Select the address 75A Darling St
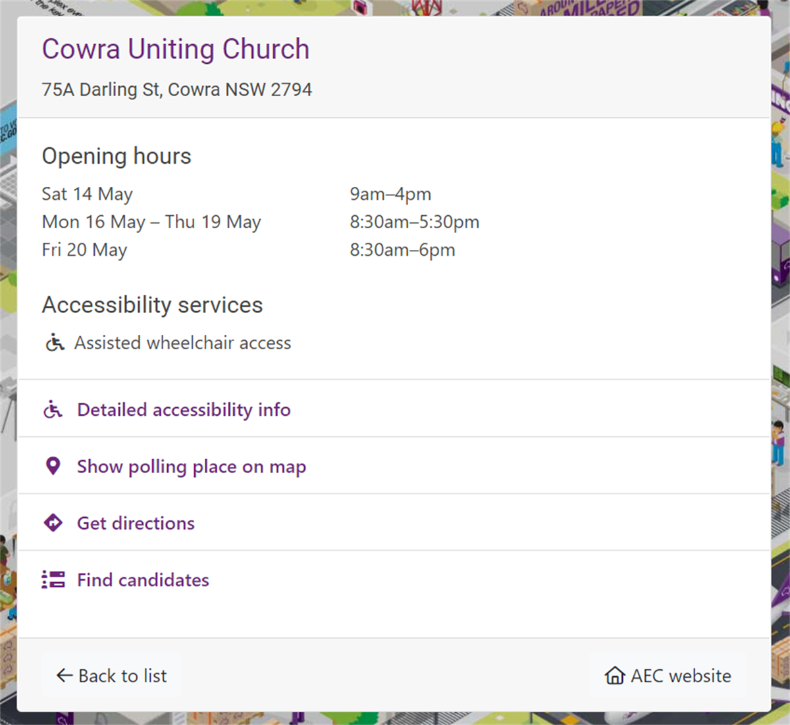The image size is (790, 725). coord(177,89)
